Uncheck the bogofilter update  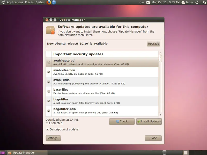tap(49, 101)
